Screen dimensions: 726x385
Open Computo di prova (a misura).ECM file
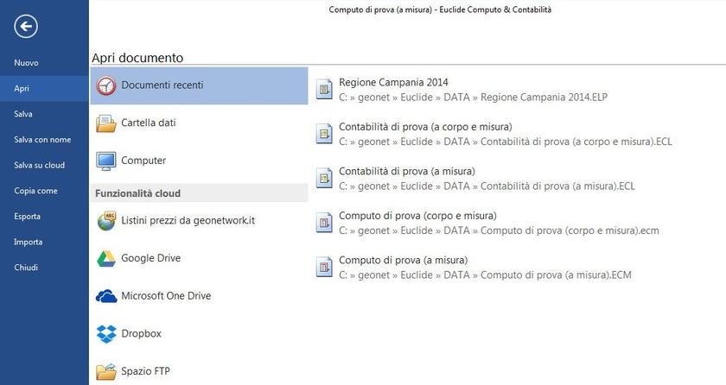pyautogui.click(x=404, y=260)
